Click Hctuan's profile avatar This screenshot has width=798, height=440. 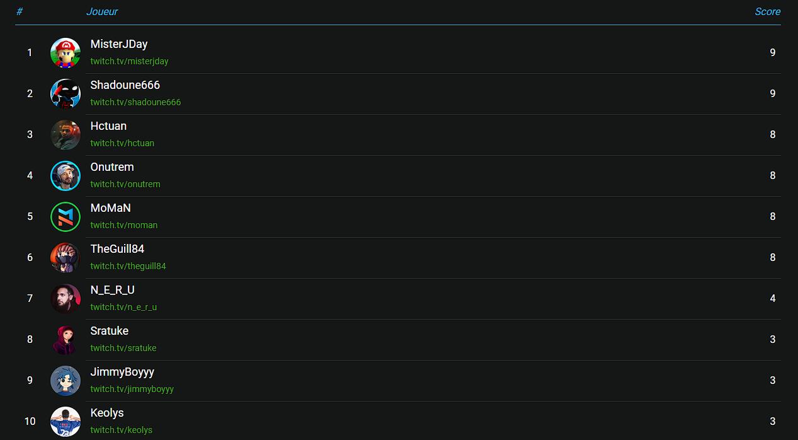pos(66,135)
